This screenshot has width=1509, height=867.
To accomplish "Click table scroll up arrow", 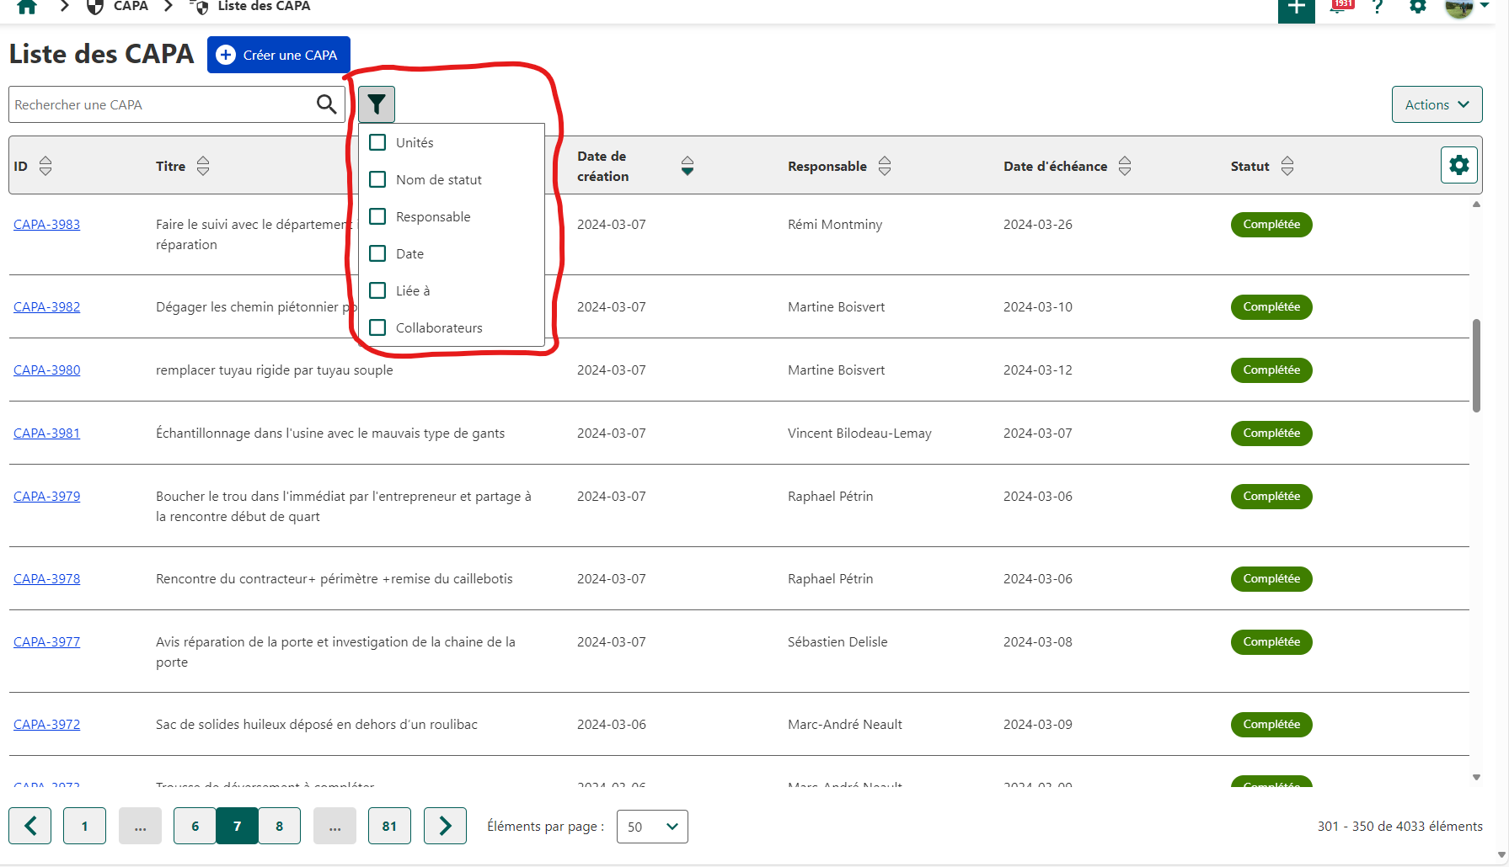I will click(1476, 205).
